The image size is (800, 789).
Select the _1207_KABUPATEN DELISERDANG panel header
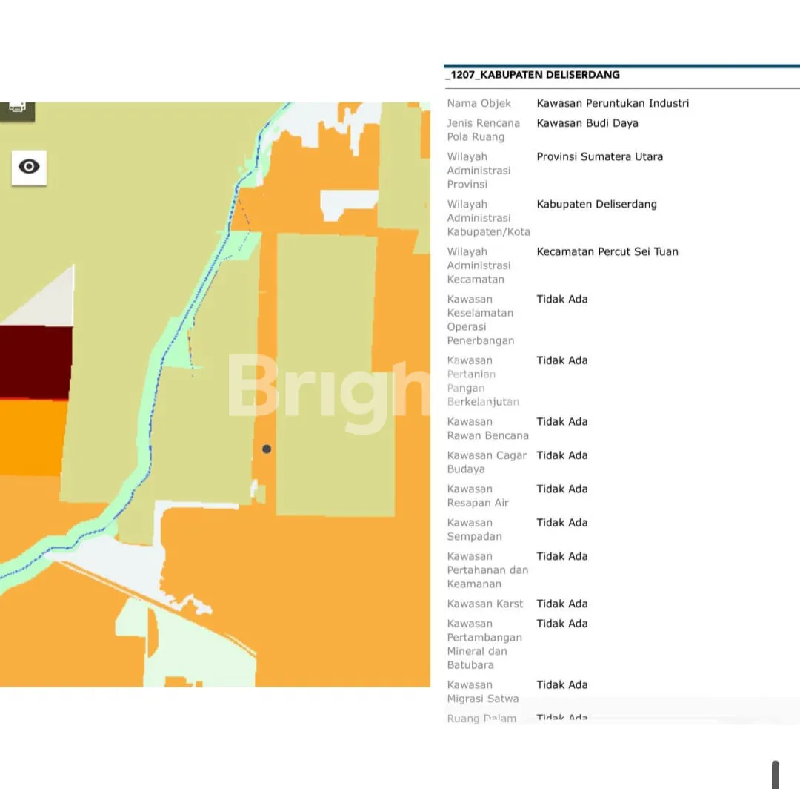click(533, 75)
